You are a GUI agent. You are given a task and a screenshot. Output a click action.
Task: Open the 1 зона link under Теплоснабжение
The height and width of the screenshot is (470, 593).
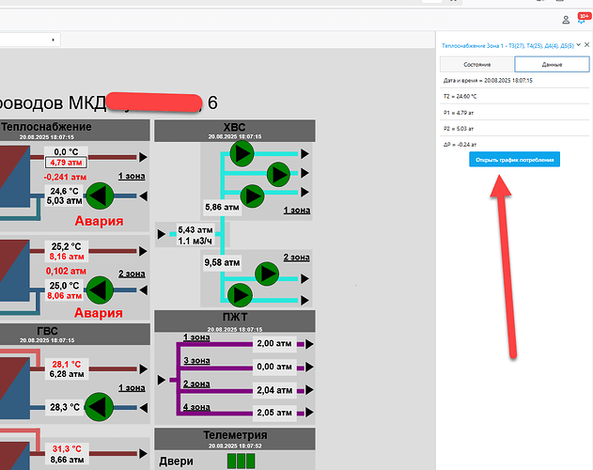click(x=132, y=177)
